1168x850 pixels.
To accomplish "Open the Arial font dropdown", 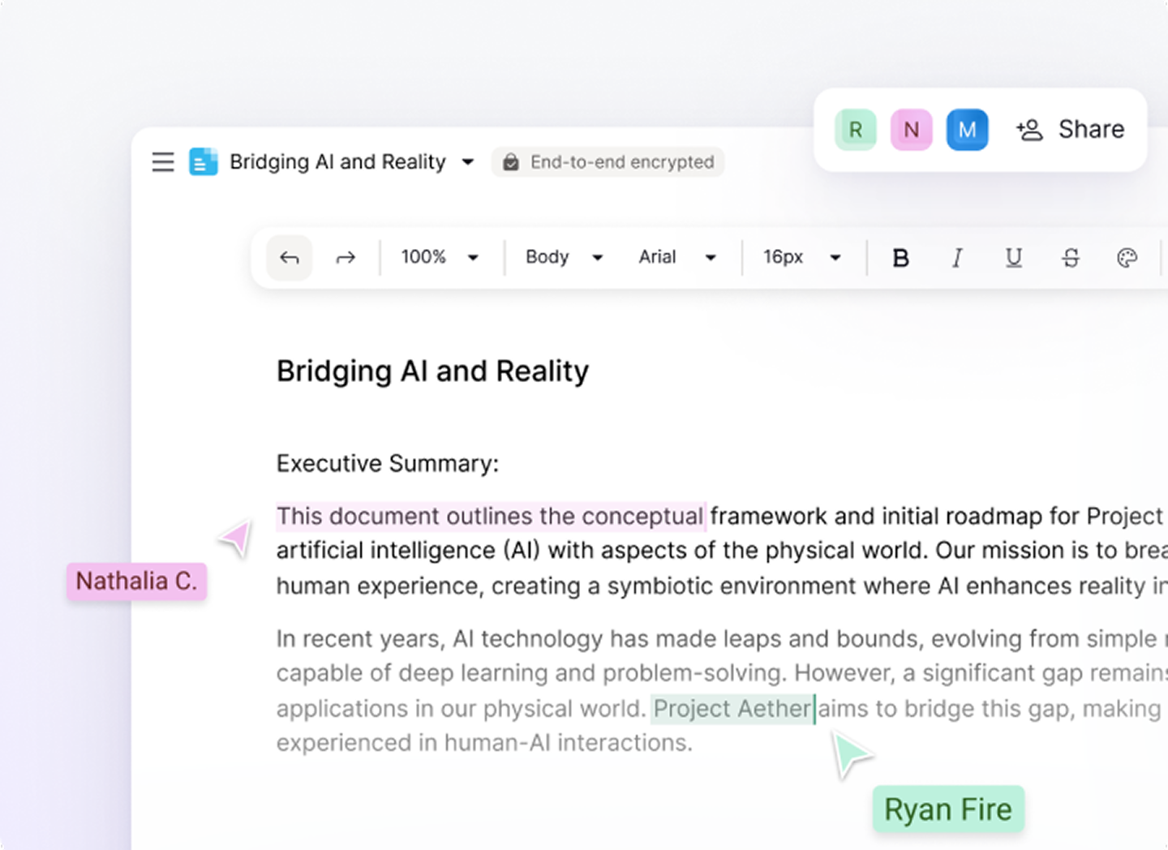I will (677, 257).
